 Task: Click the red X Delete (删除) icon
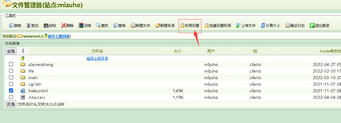coord(63,26)
